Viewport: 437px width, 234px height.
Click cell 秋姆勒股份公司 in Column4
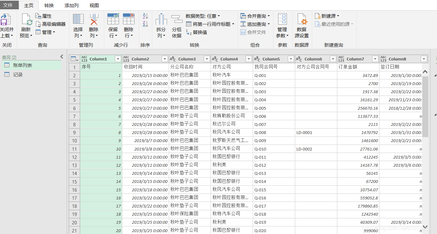click(x=232, y=116)
